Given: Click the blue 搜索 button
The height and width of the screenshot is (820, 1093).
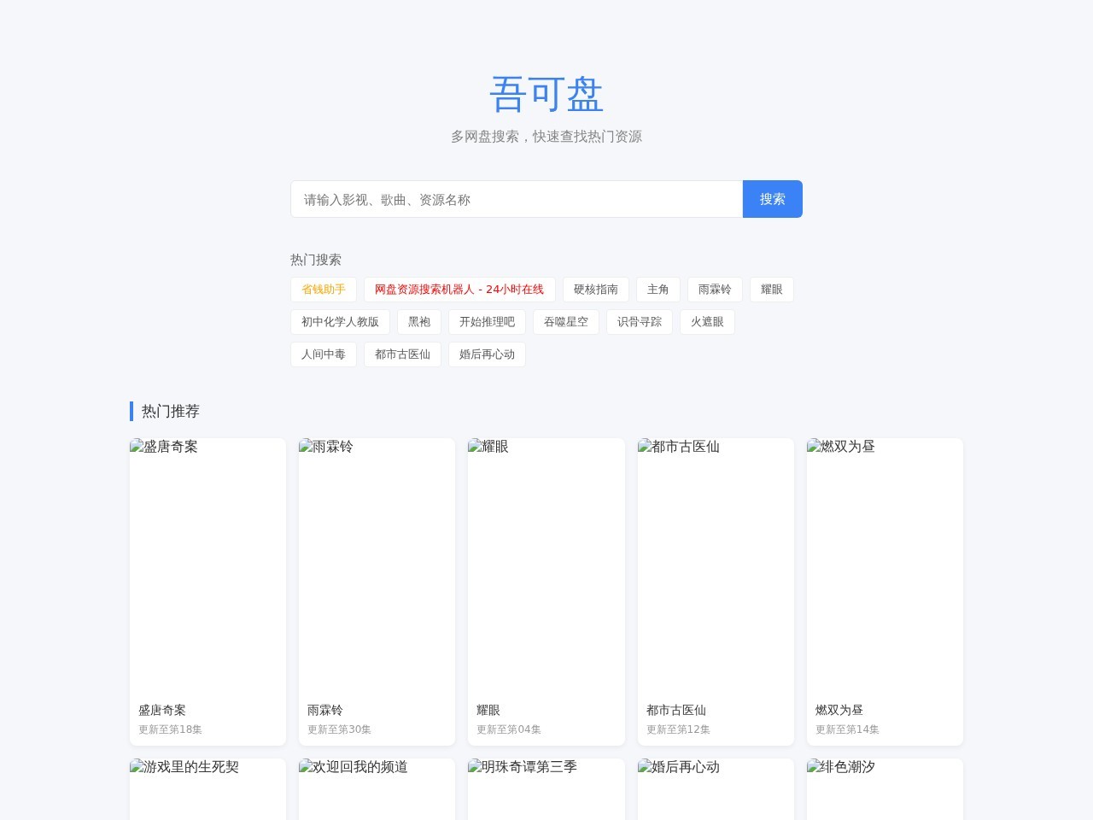Looking at the screenshot, I should click(773, 199).
